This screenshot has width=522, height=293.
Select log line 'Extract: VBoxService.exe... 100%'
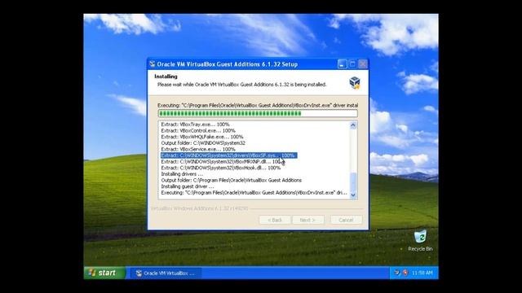(198, 149)
